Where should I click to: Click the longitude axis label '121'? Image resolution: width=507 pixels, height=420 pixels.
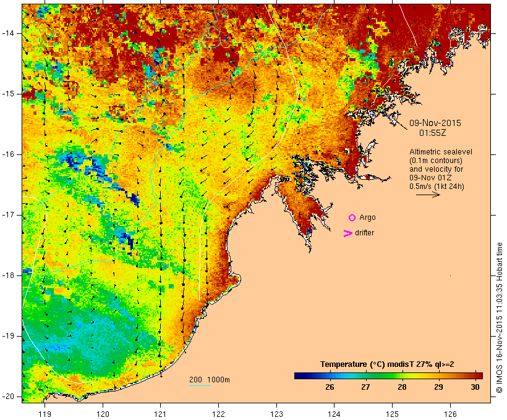tap(160, 414)
